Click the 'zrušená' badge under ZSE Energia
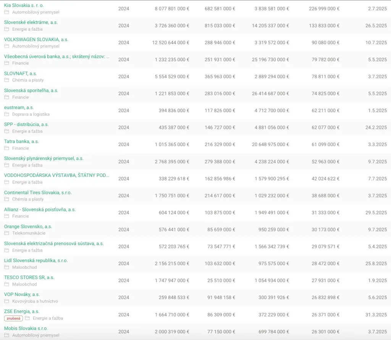 [x=13, y=318]
